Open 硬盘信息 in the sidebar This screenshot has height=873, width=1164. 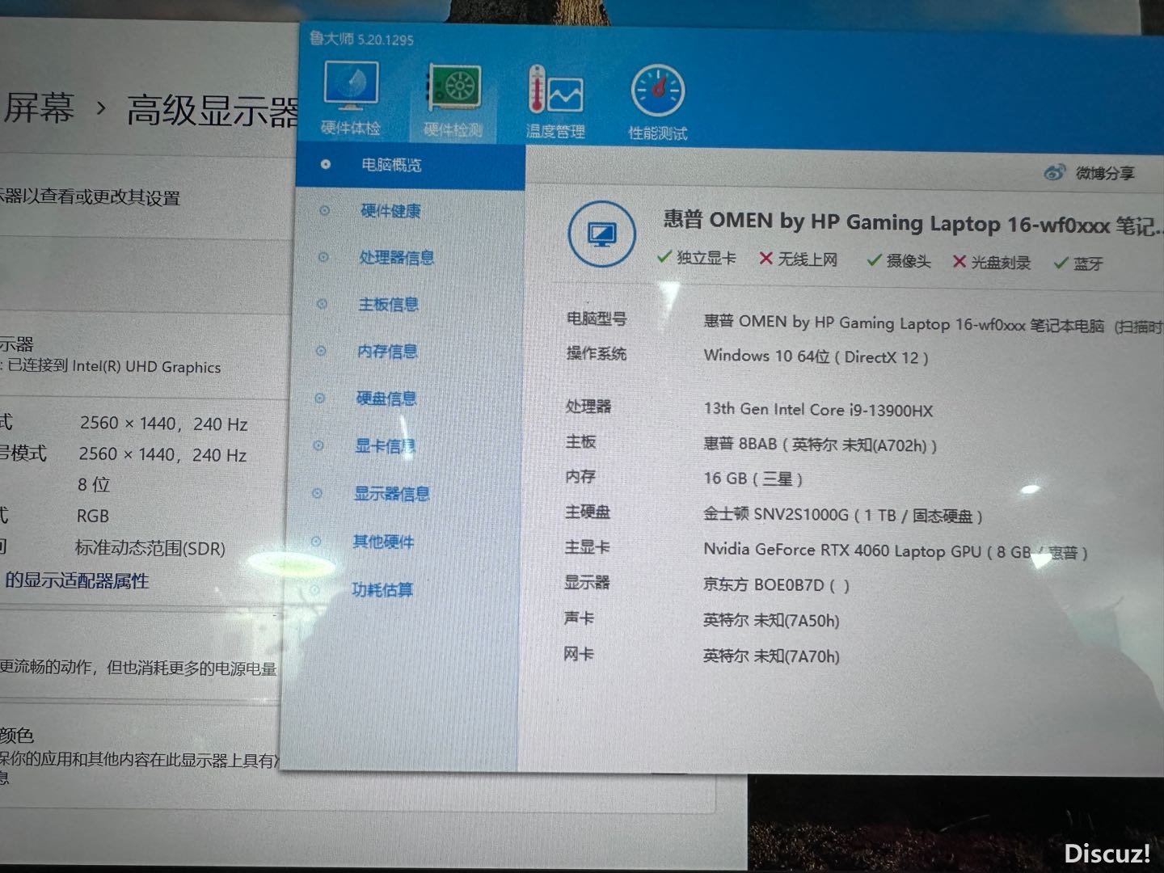386,399
